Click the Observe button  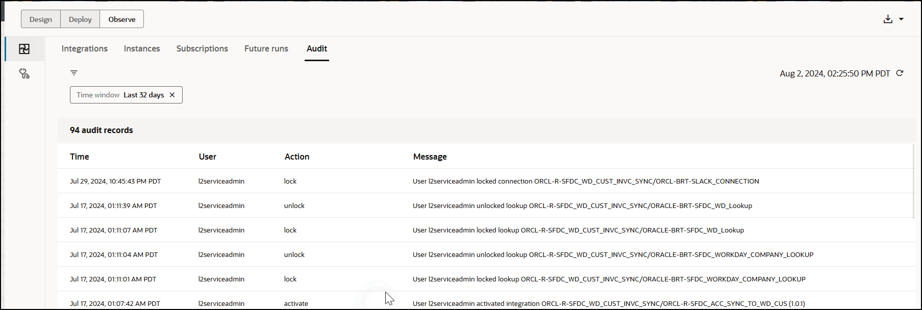(x=122, y=19)
